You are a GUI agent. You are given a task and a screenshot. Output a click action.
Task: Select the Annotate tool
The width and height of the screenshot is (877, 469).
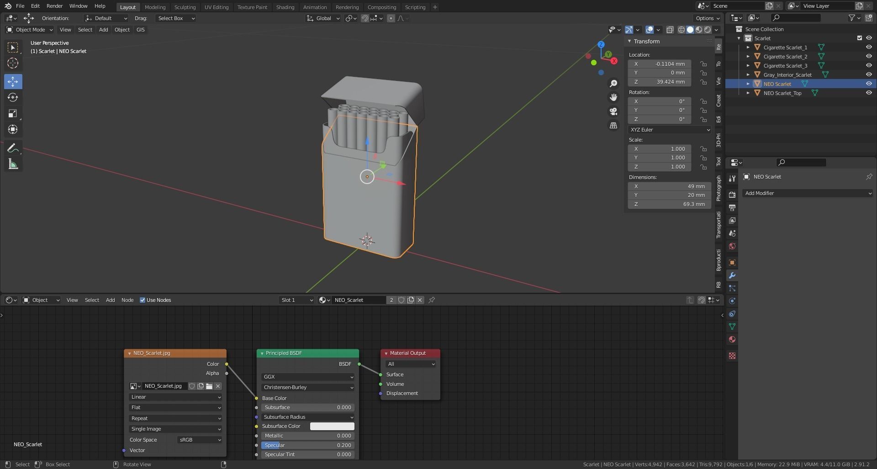(x=13, y=148)
